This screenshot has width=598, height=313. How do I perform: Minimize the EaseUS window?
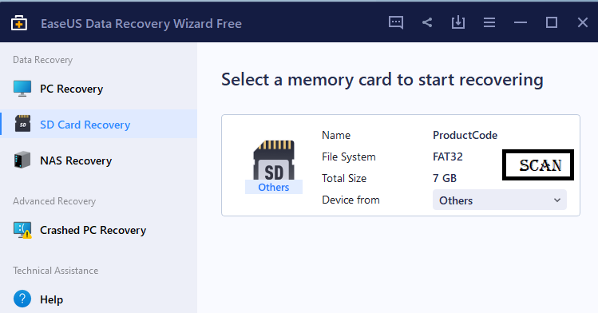[x=521, y=22]
